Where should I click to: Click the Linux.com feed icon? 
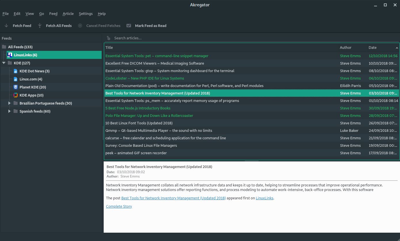16,79
